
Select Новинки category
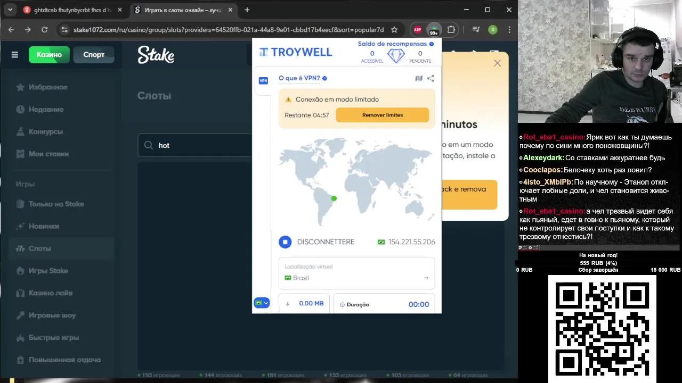[61, 227]
